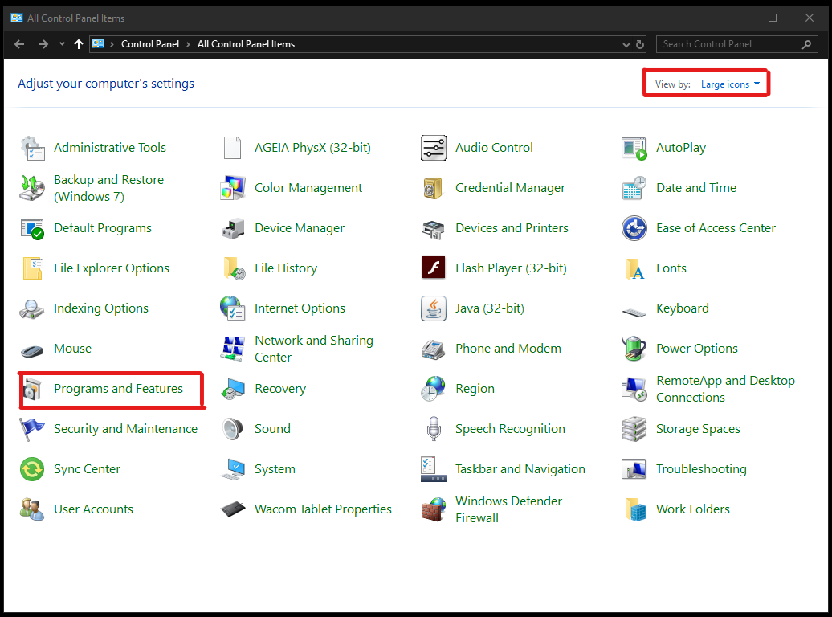Select All Control Panel Items breadcrumb
Screen dimensions: 832x617
[x=246, y=44]
